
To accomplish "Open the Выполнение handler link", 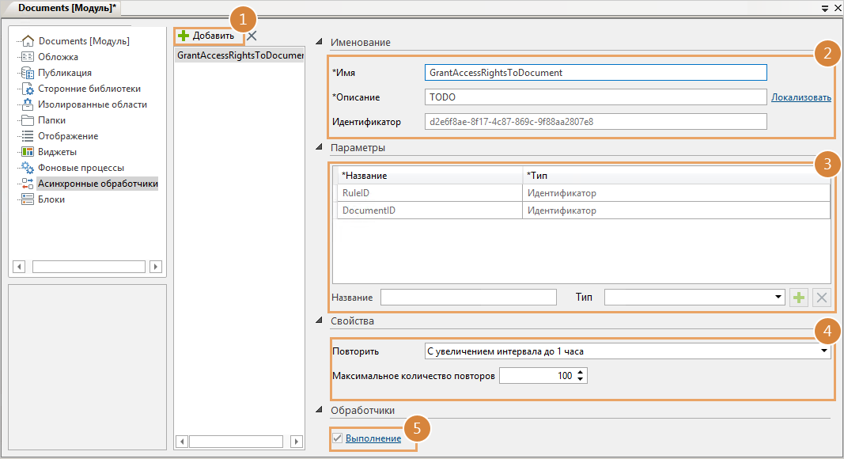I will 373,438.
